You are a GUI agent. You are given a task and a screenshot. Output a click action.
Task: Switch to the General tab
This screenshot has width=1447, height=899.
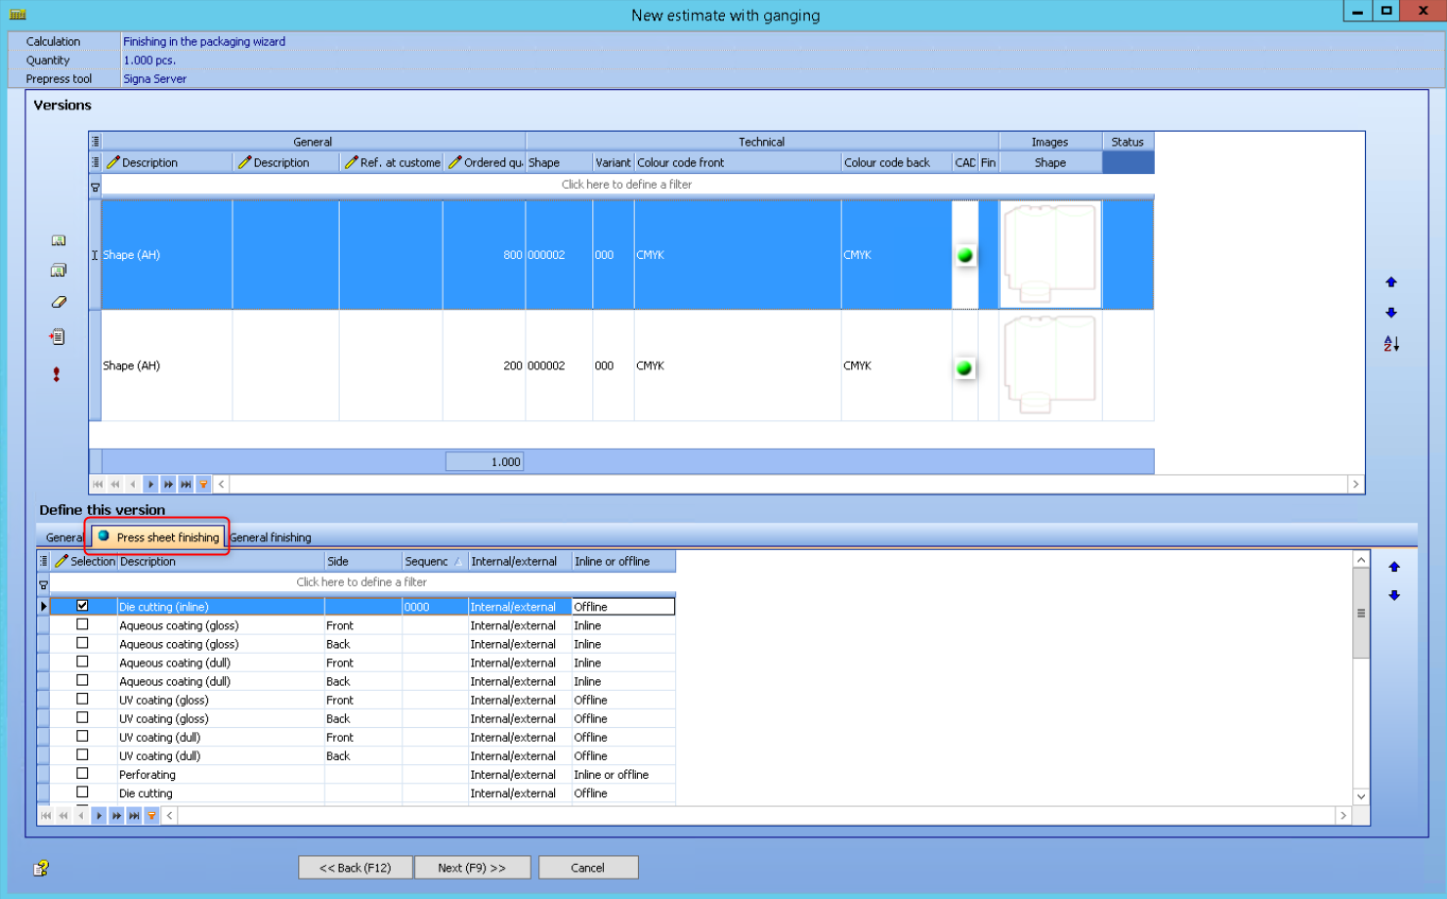[63, 537]
